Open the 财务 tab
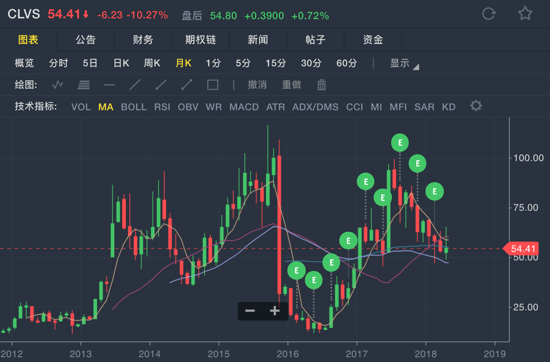This screenshot has width=550, height=362. point(143,40)
